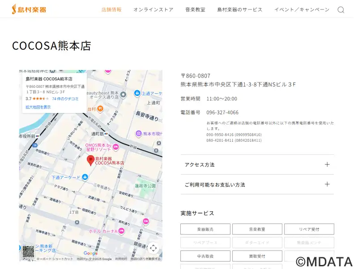
Task: Click the 拡大地図を表示 link
Action: (x=38, y=107)
